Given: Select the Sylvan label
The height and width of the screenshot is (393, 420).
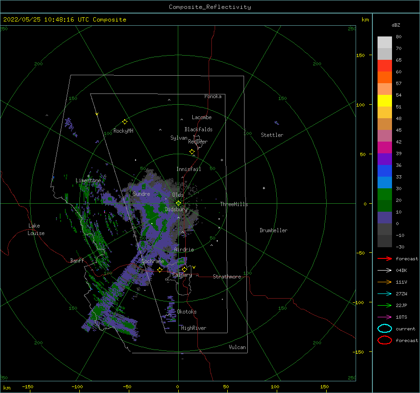Looking at the screenshot, I should coord(179,138).
